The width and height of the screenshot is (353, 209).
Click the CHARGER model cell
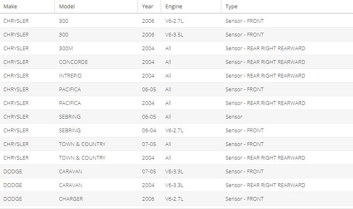pos(71,199)
